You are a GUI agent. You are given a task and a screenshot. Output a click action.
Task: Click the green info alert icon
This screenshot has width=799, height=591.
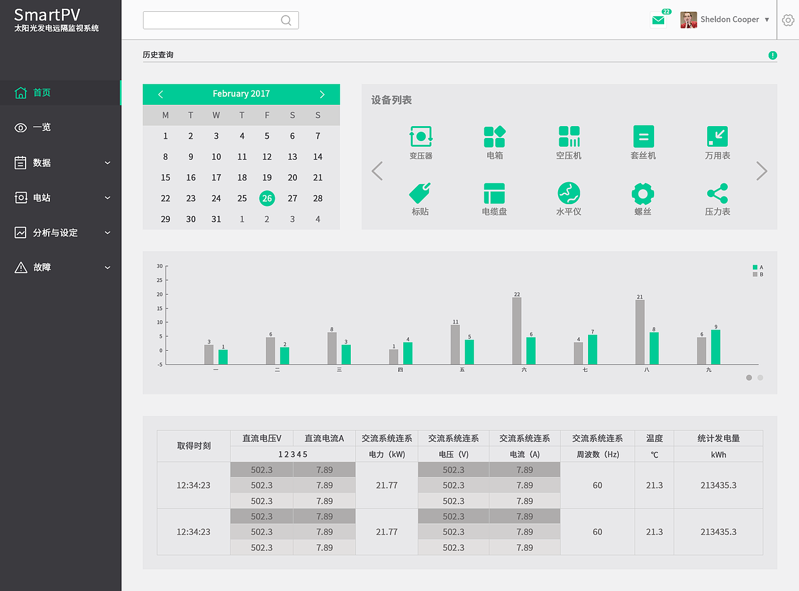pos(773,56)
